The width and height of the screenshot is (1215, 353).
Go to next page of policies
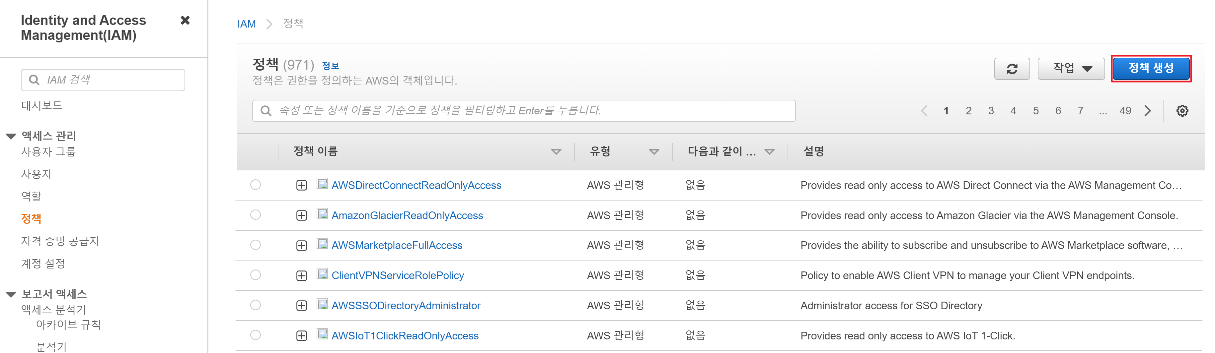pos(1148,111)
